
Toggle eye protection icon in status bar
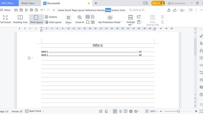136,111
